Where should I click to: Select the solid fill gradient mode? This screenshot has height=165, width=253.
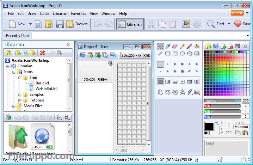160,82
